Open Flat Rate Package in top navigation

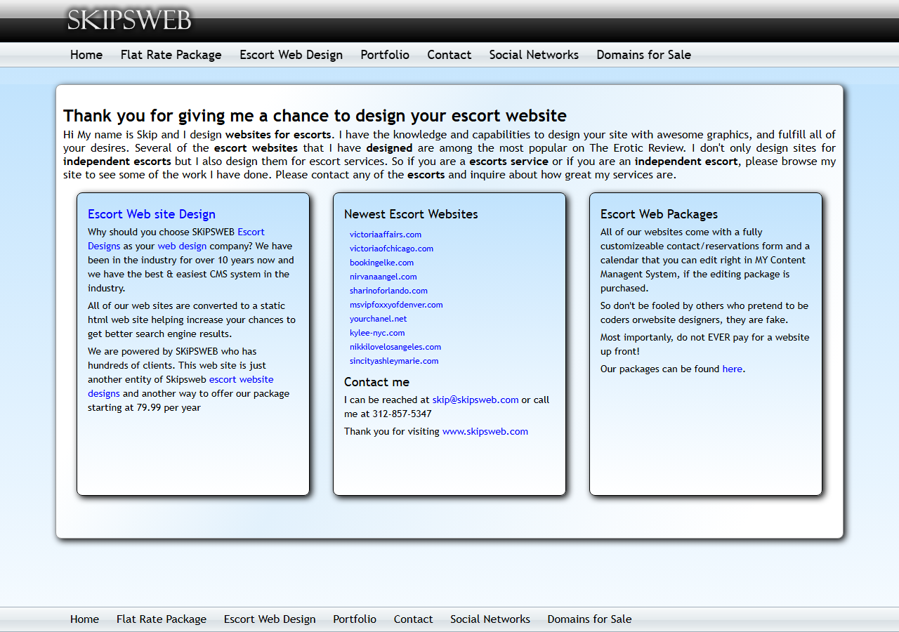pos(171,55)
